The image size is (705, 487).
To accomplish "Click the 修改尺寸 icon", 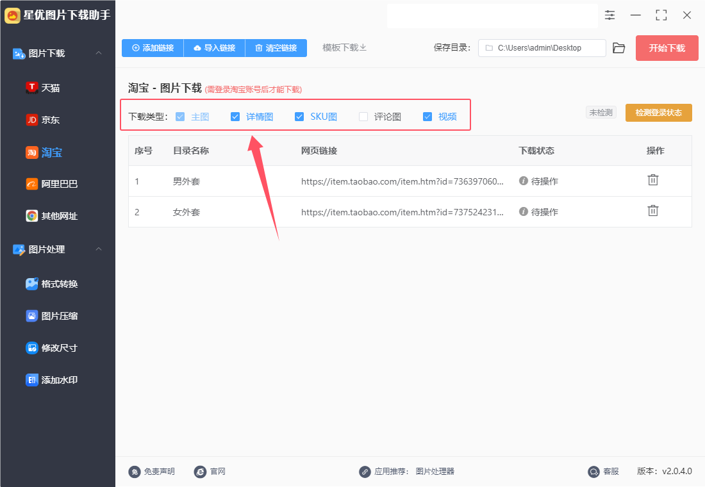I will point(31,347).
